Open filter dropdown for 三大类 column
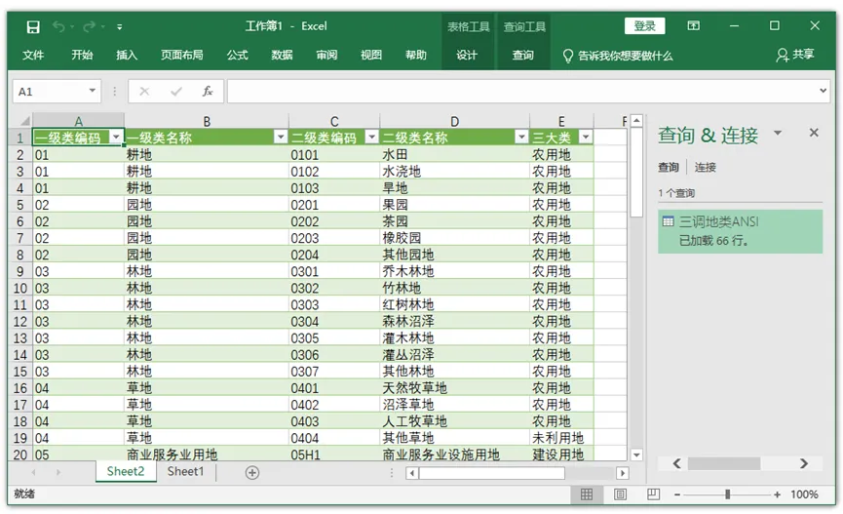The height and width of the screenshot is (514, 843). (x=586, y=138)
